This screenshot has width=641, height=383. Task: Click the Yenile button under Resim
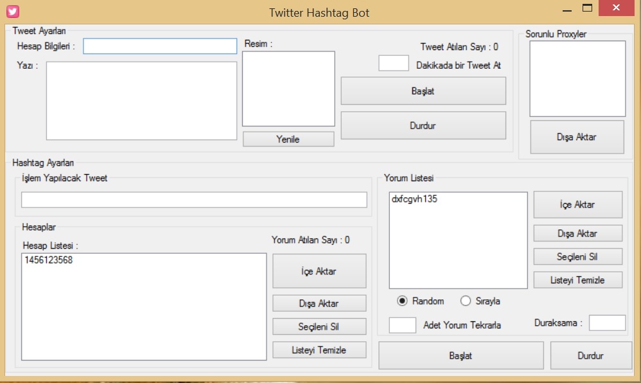[288, 139]
